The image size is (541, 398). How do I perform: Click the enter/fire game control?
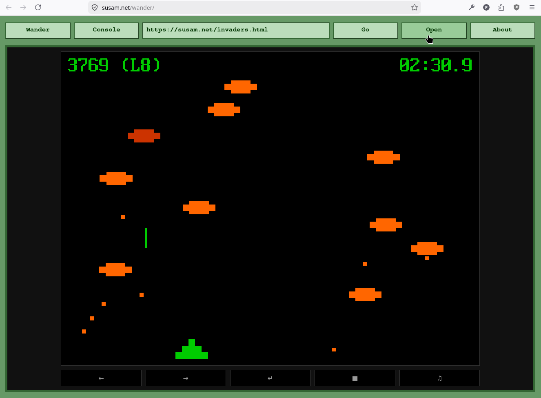pyautogui.click(x=270, y=378)
